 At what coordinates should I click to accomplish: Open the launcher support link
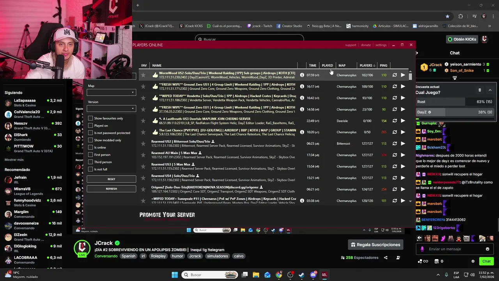350,45
